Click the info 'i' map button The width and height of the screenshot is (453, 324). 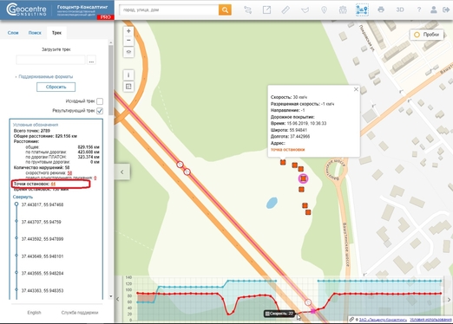pyautogui.click(x=128, y=75)
